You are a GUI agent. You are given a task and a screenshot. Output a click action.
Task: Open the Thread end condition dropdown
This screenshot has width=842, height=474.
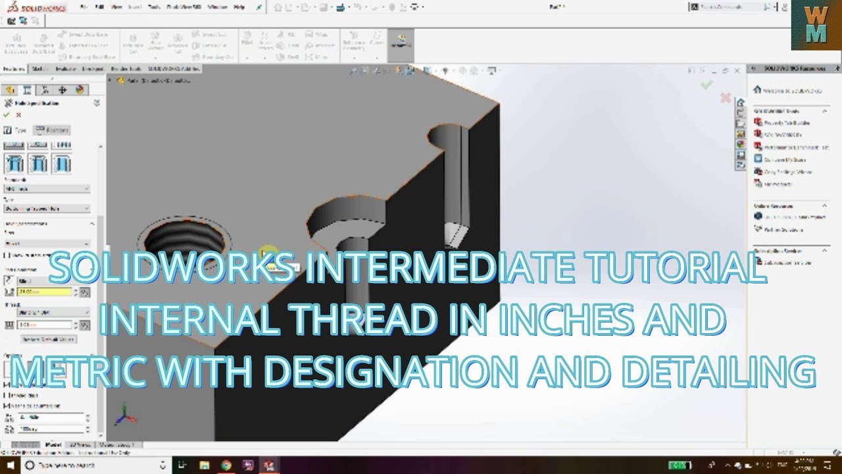(x=53, y=312)
